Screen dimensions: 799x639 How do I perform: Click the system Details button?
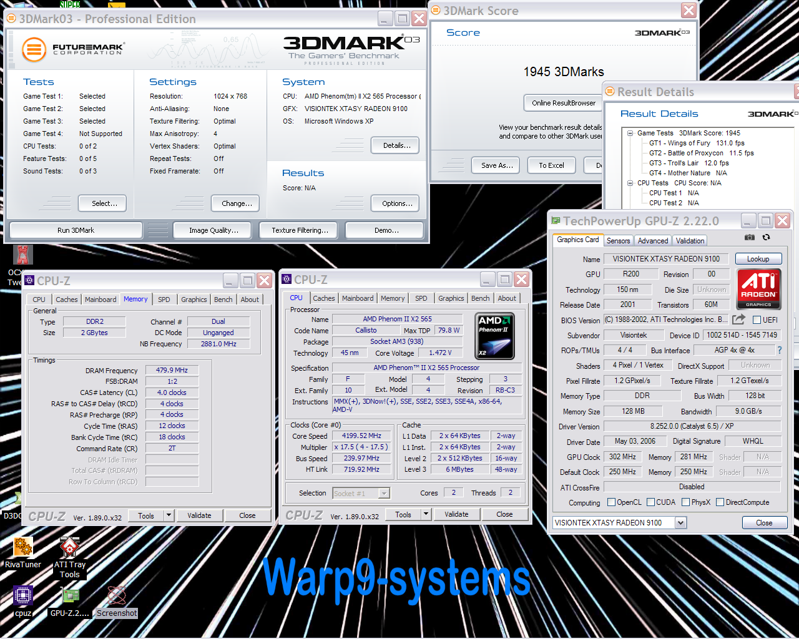[x=396, y=145]
